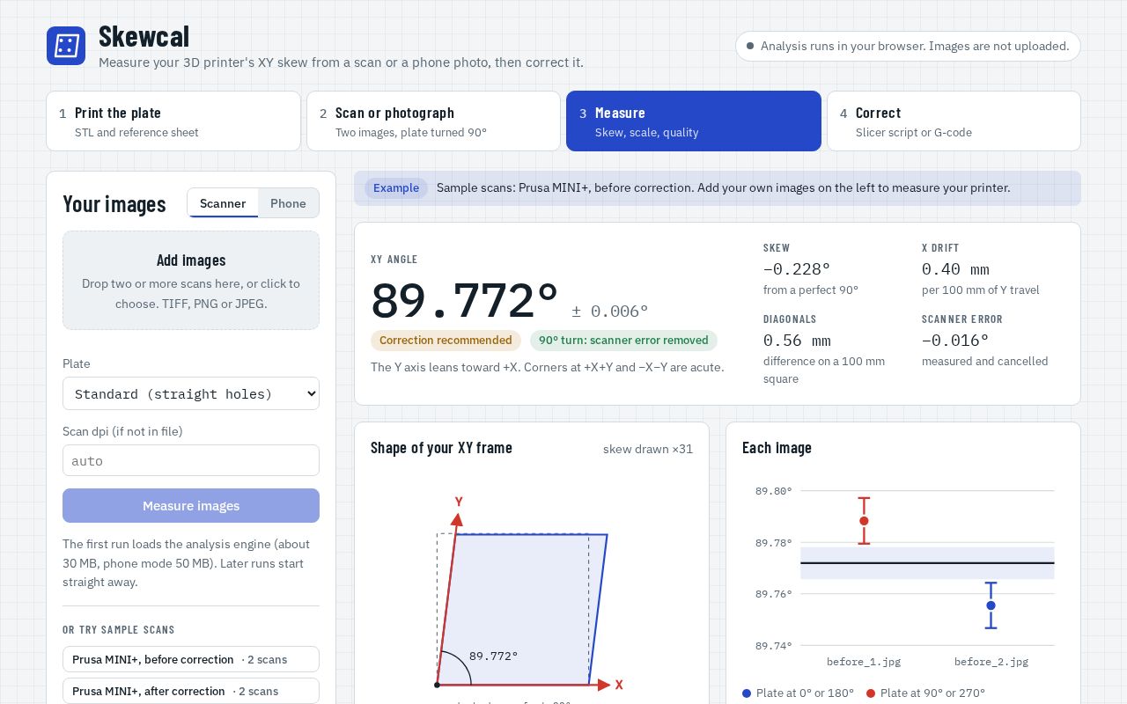Click the red X axis arrow
Viewport: 1127px width, 704px height.
pyautogui.click(x=604, y=685)
